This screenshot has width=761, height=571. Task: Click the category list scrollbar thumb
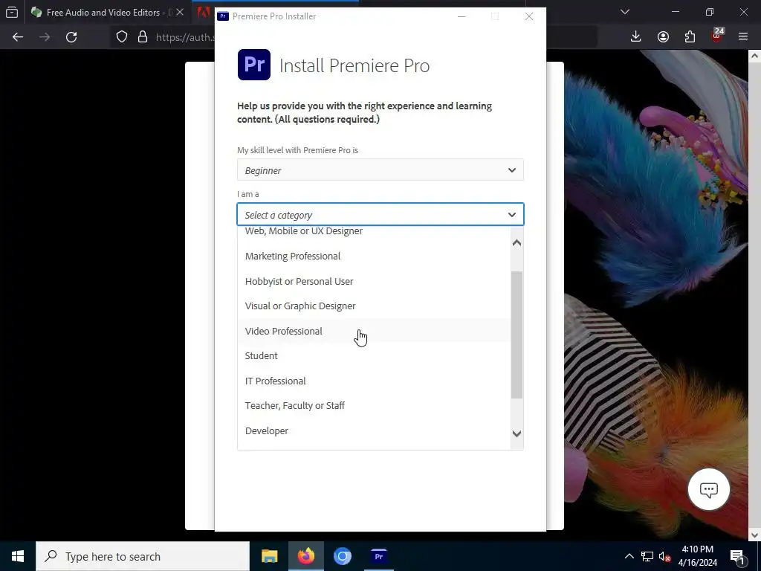coord(517,335)
